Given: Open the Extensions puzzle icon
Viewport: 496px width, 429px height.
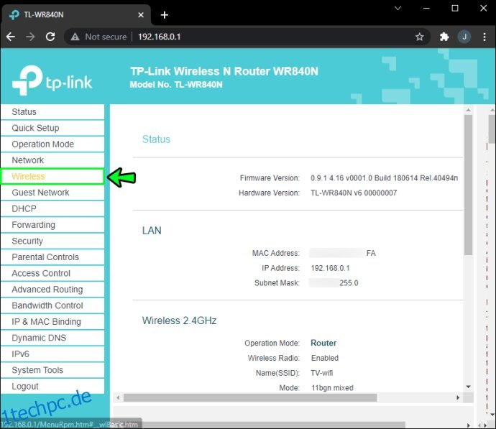Looking at the screenshot, I should [444, 37].
